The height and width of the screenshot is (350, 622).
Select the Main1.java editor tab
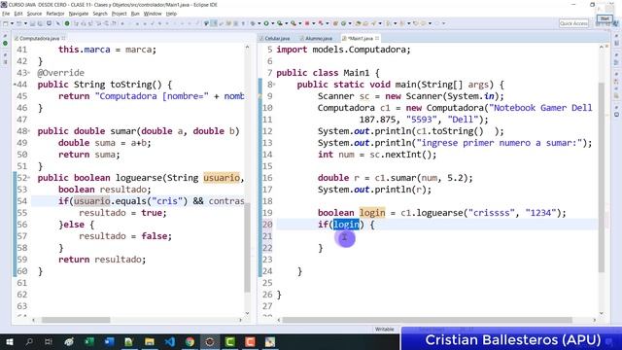tap(361, 39)
